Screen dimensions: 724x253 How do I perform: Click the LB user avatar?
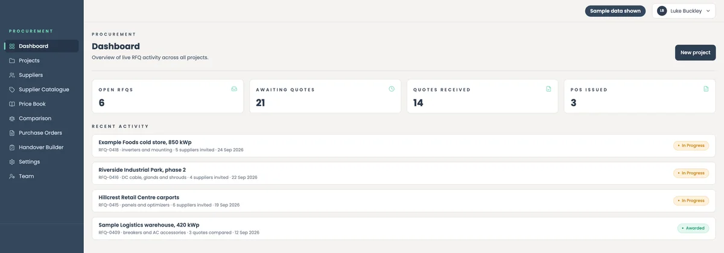tap(662, 11)
